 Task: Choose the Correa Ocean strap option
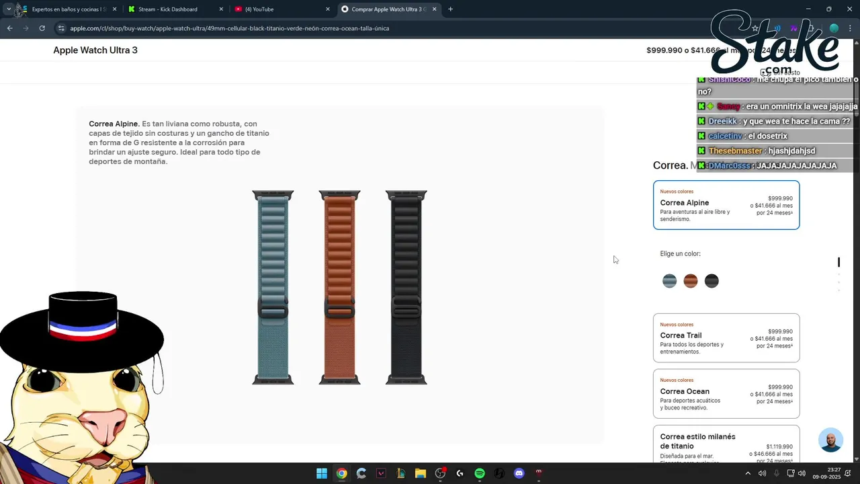coord(726,394)
